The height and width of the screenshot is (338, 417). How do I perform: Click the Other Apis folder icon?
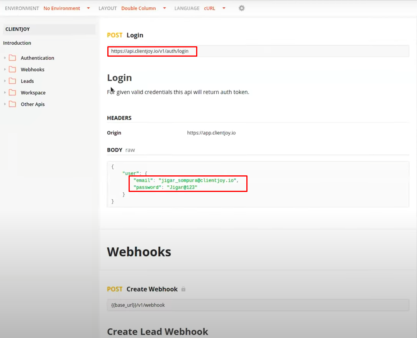pos(12,104)
